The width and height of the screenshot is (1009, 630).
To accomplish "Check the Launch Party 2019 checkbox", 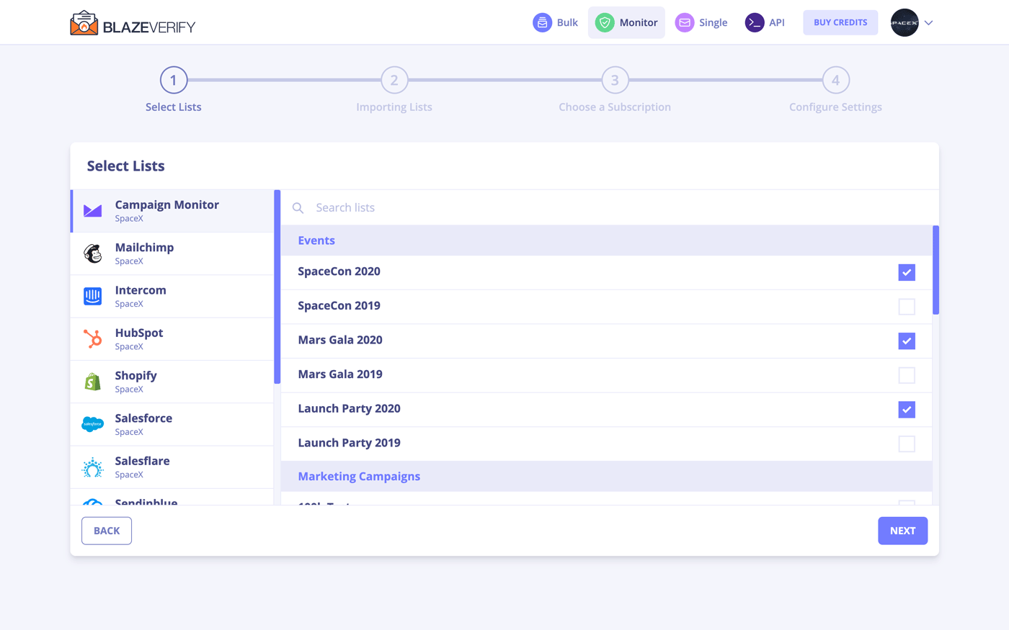I will point(907,444).
